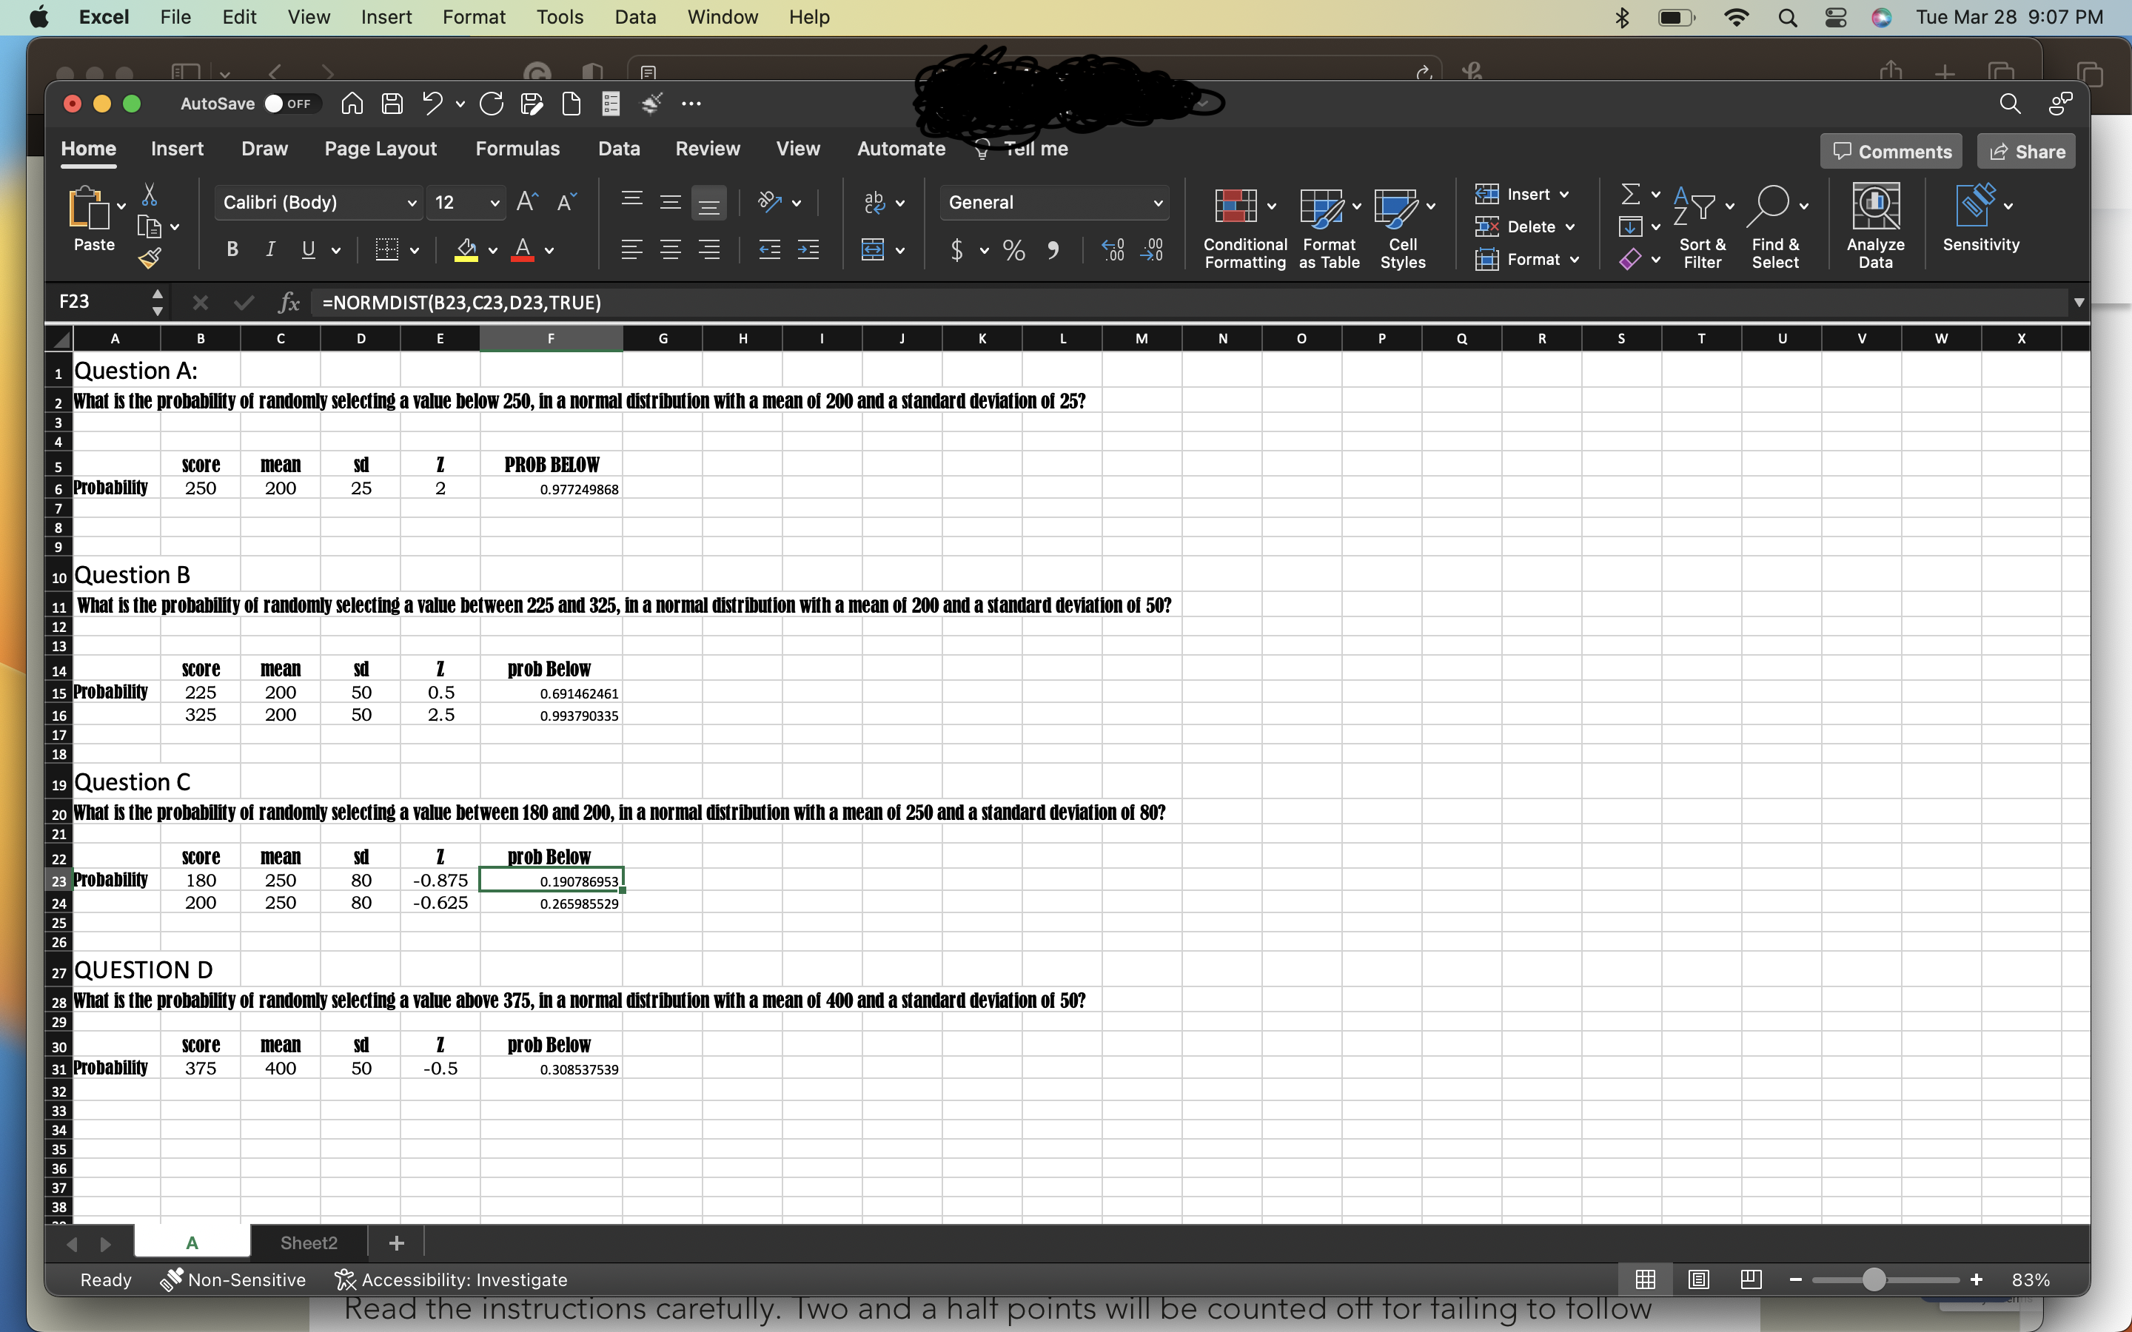The width and height of the screenshot is (2132, 1332).
Task: Expand the Borders dropdown arrow
Action: pos(414,250)
